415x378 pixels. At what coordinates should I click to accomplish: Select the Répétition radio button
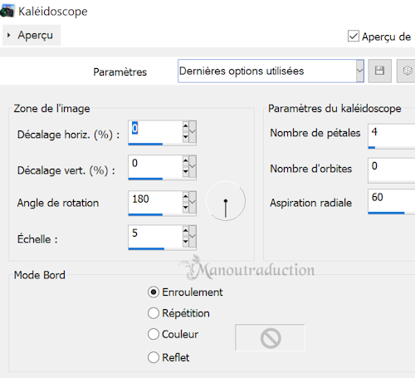154,313
